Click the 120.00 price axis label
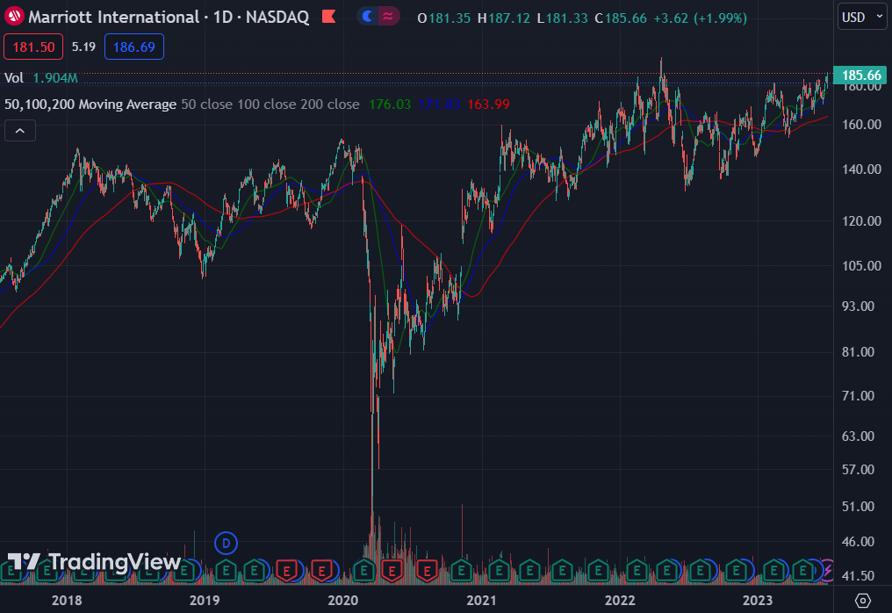 pyautogui.click(x=861, y=220)
